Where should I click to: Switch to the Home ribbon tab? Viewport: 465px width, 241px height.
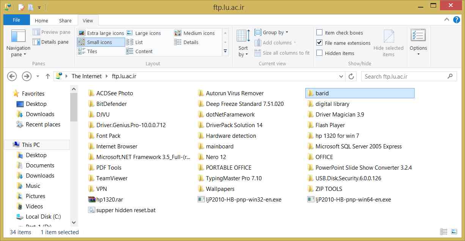pos(41,20)
